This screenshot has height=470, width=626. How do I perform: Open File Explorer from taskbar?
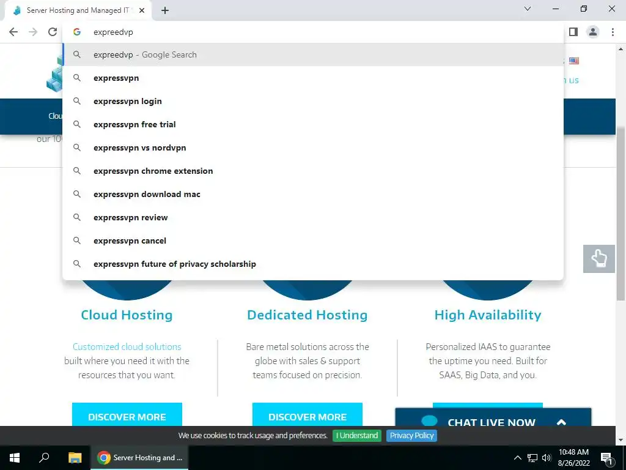coord(75,458)
